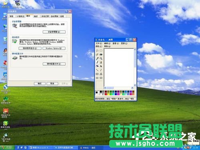Screen dimensions: 200x150
Task: Switch to the 系统还原 (System Restore) tab
Action: (45, 16)
